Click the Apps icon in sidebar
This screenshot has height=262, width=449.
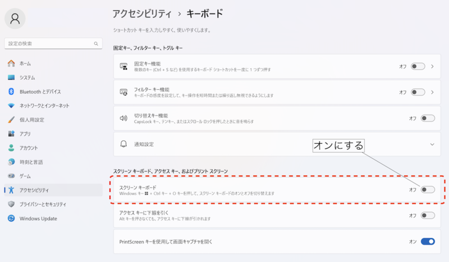[x=11, y=134]
